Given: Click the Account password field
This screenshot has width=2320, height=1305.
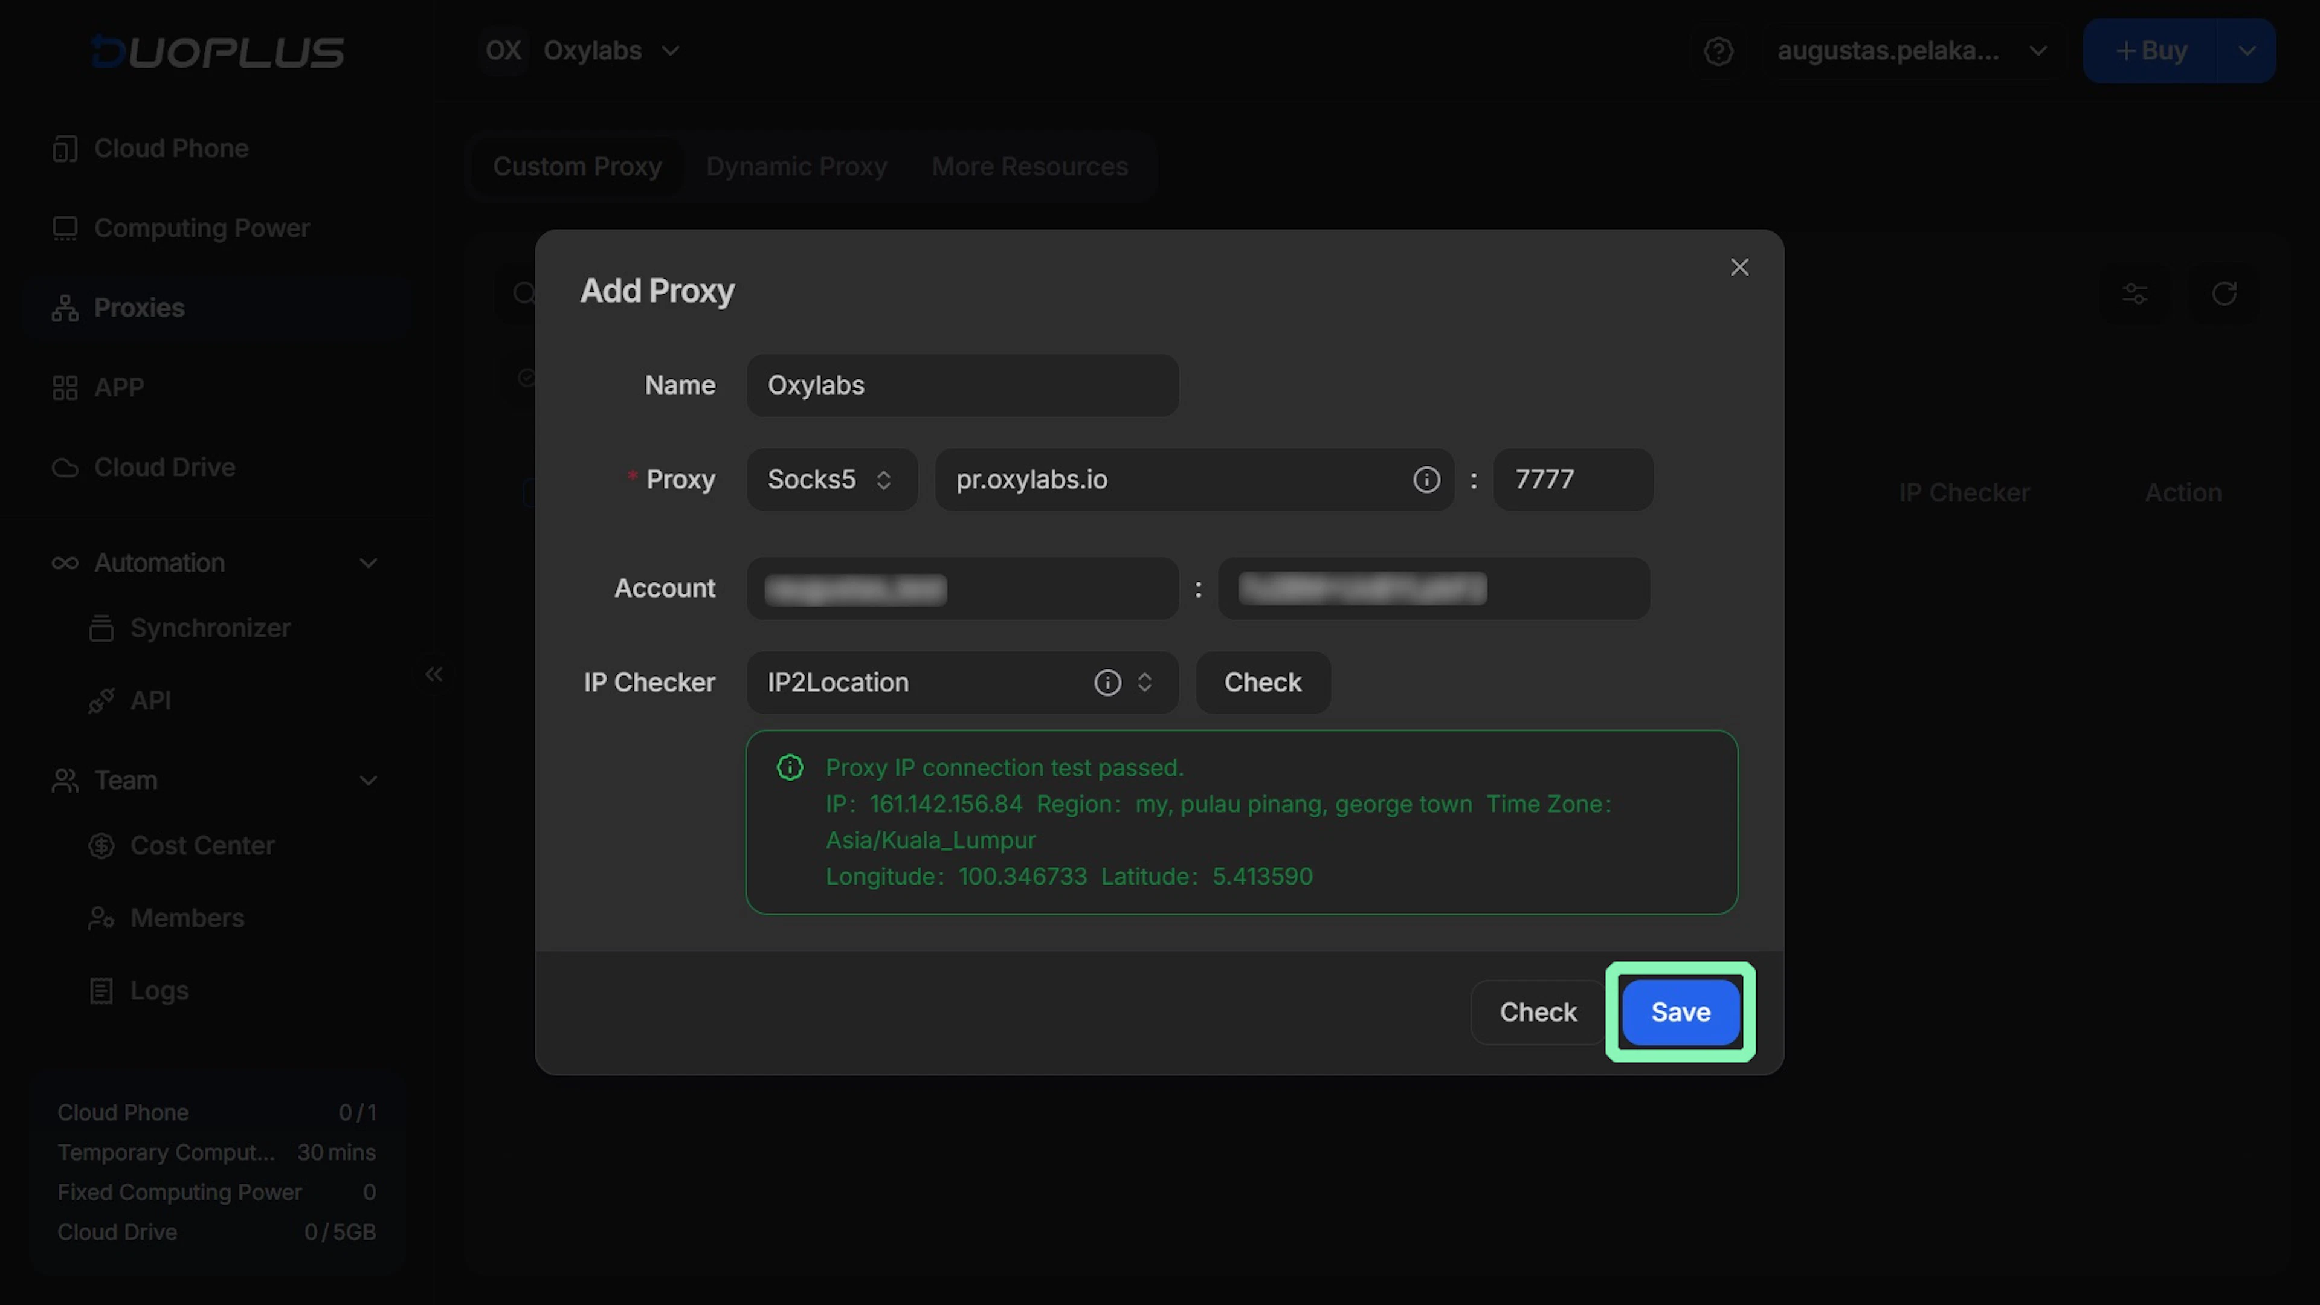Looking at the screenshot, I should pos(1433,588).
